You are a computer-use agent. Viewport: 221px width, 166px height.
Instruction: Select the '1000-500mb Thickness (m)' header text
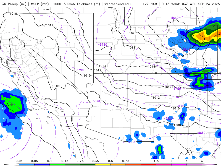(77, 4)
